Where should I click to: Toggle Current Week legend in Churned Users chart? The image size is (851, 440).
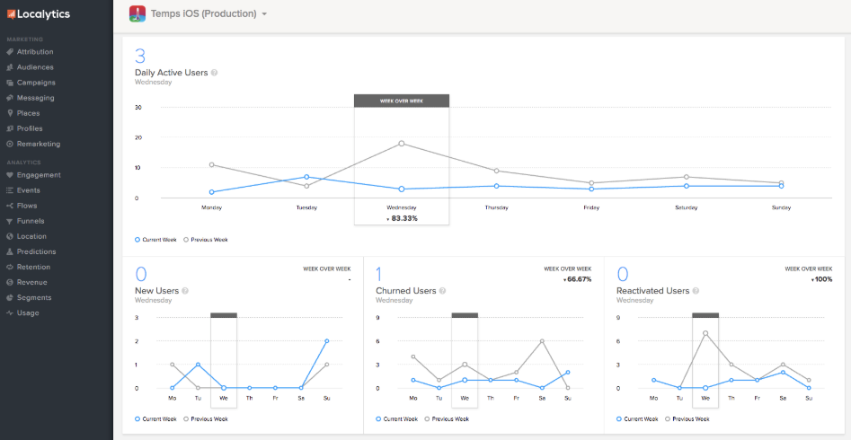coord(396,418)
